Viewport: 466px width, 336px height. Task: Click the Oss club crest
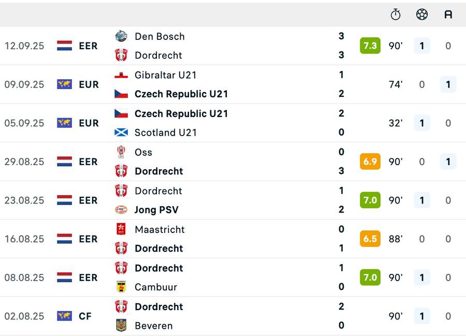click(121, 152)
